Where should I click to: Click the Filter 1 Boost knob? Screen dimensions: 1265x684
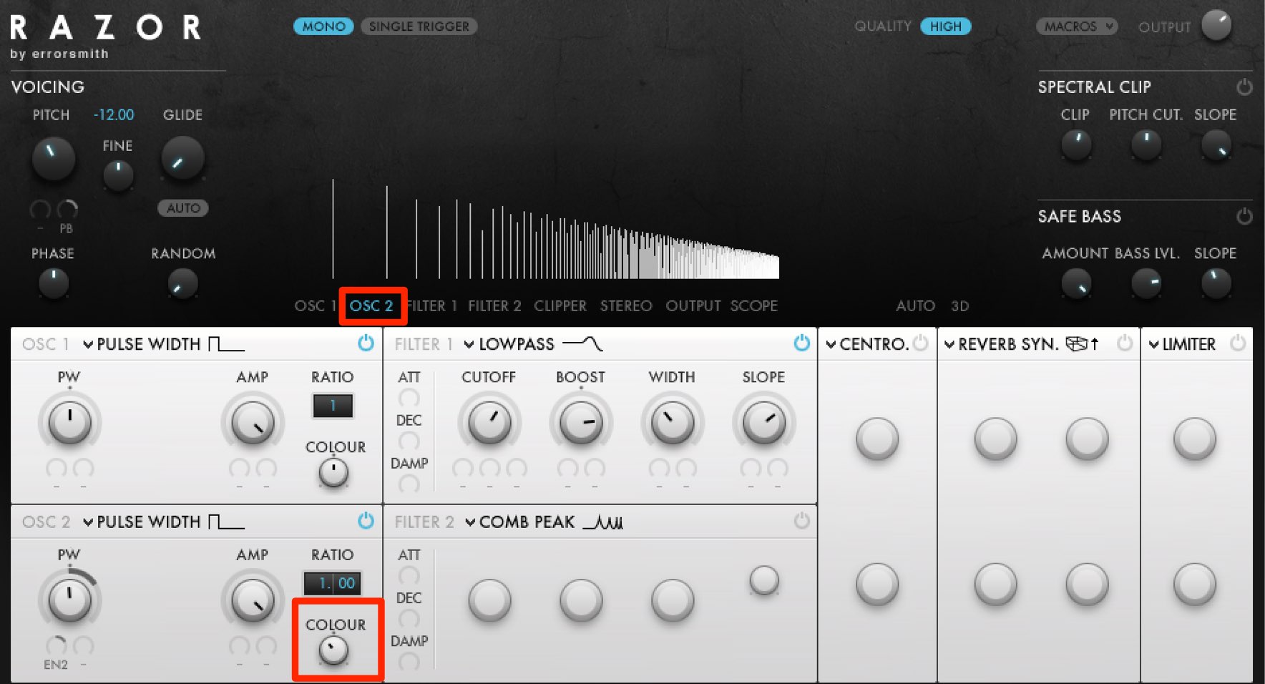coord(581,422)
